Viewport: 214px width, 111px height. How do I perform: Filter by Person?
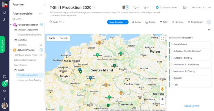click(150, 22)
